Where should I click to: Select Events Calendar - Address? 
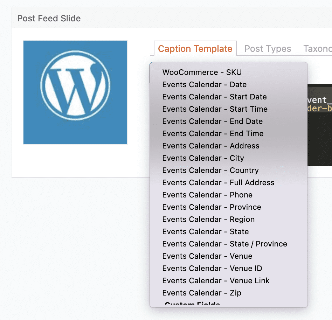point(228,146)
